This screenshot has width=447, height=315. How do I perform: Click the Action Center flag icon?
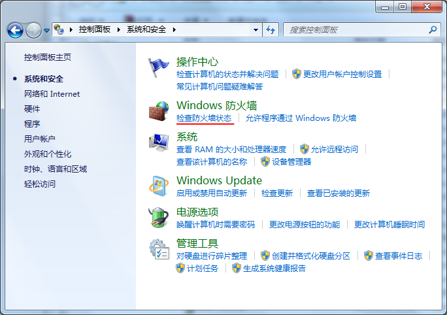158,67
